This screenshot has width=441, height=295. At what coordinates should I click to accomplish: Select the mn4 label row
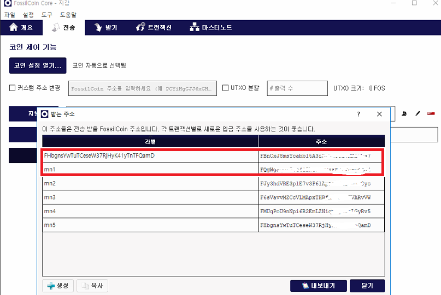pyautogui.click(x=150, y=212)
